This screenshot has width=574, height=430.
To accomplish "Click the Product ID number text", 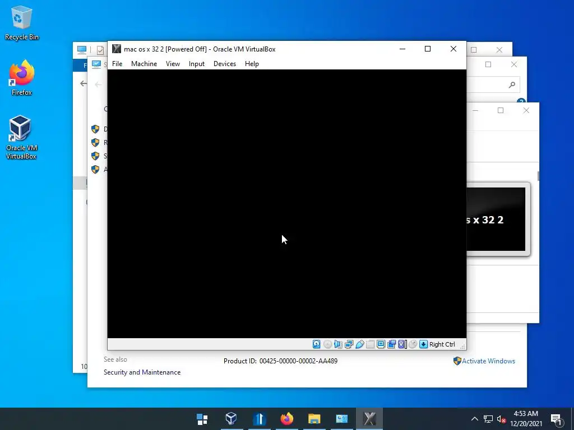I will [298, 361].
